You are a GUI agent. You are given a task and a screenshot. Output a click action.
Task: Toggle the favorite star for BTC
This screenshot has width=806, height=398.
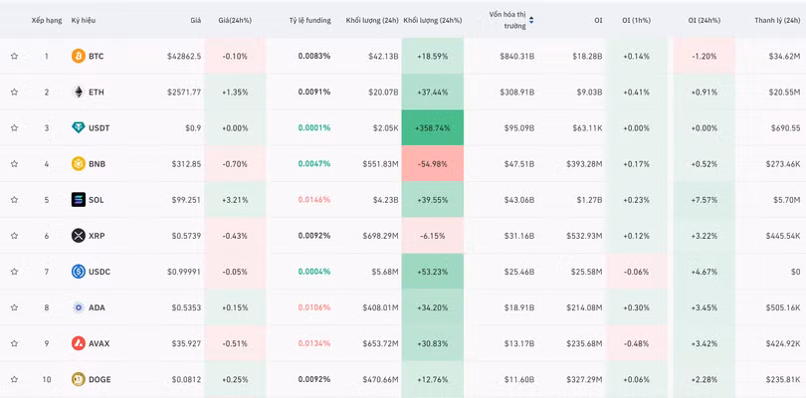point(14,56)
